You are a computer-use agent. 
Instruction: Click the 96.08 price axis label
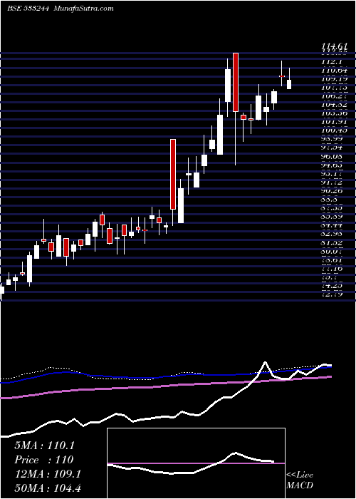click(333, 157)
